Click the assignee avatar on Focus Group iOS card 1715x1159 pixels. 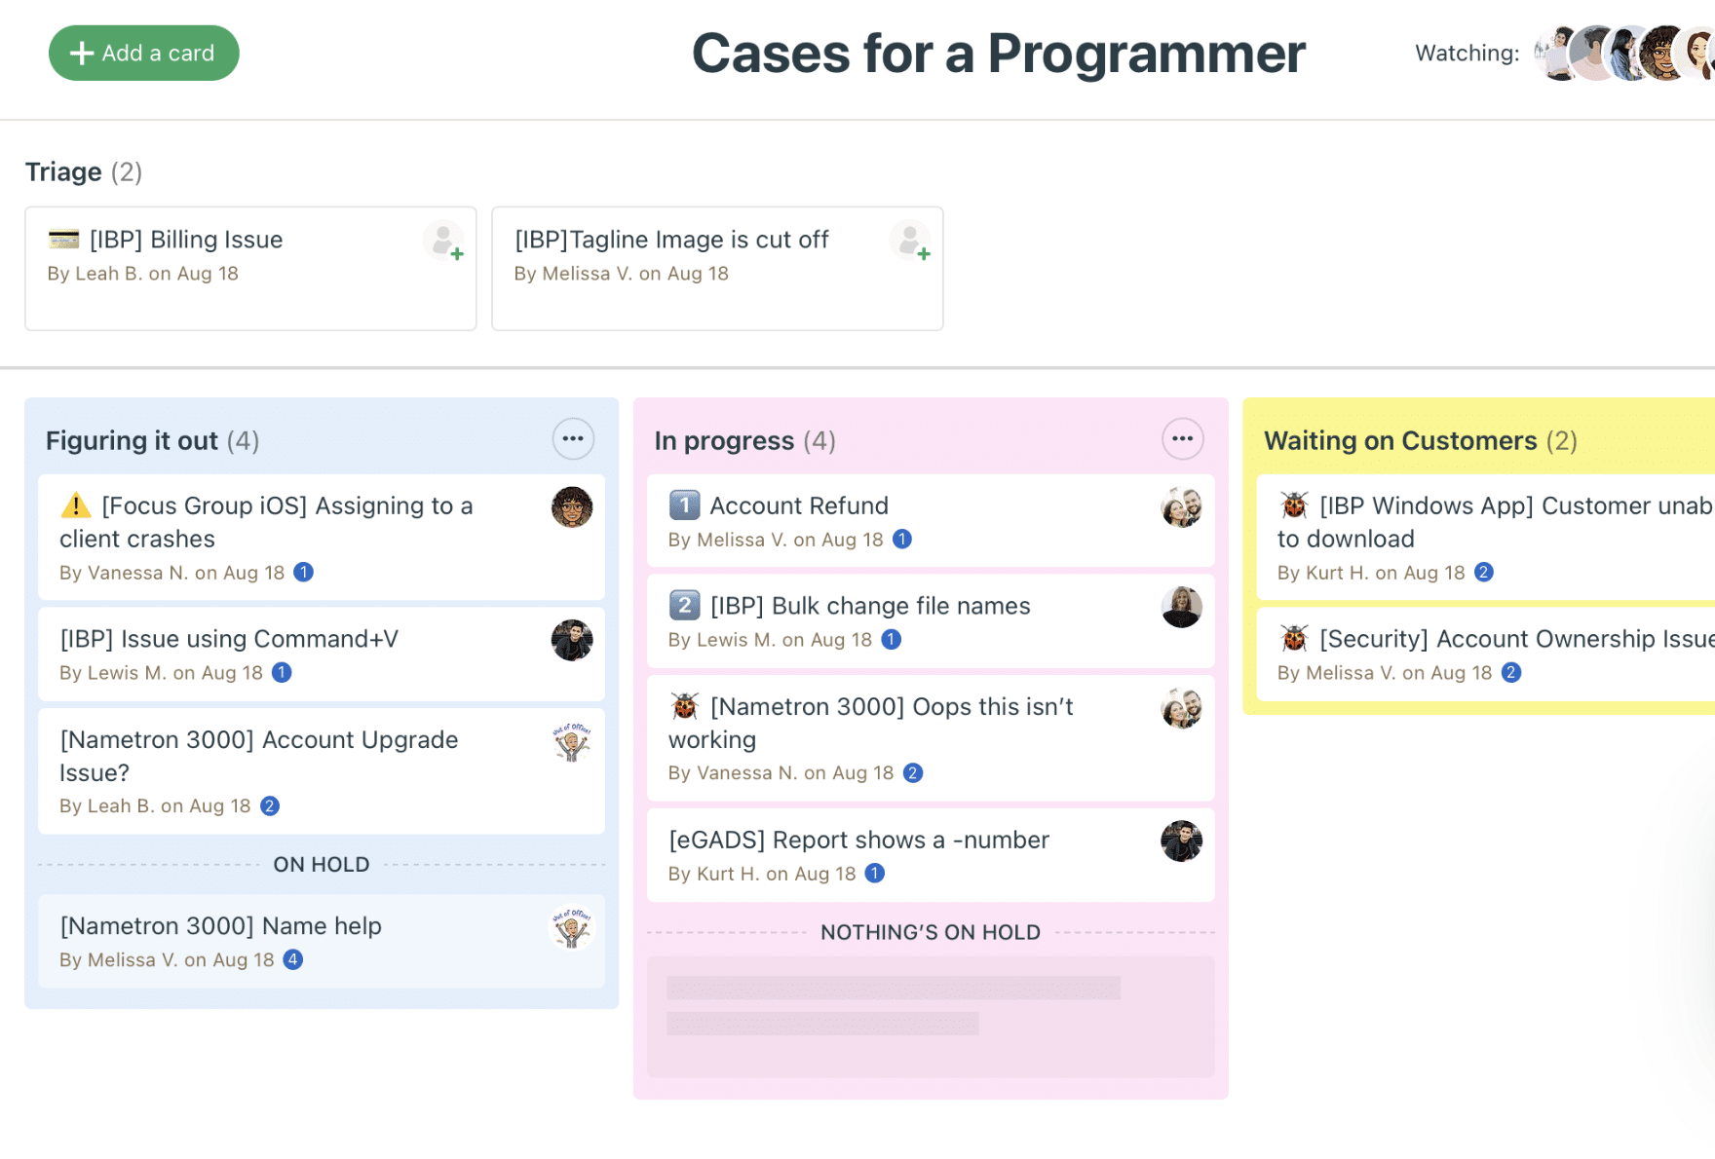point(572,507)
